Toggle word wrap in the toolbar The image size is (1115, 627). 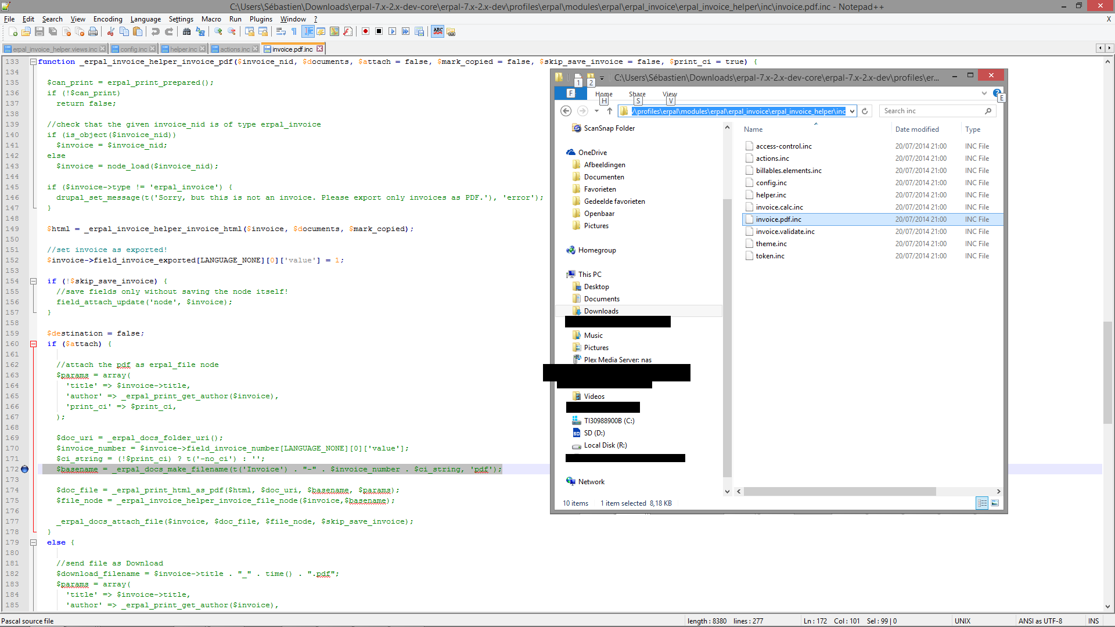[280, 31]
